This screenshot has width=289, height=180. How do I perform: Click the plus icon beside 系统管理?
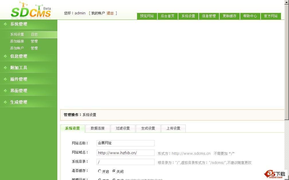[x=5, y=24]
